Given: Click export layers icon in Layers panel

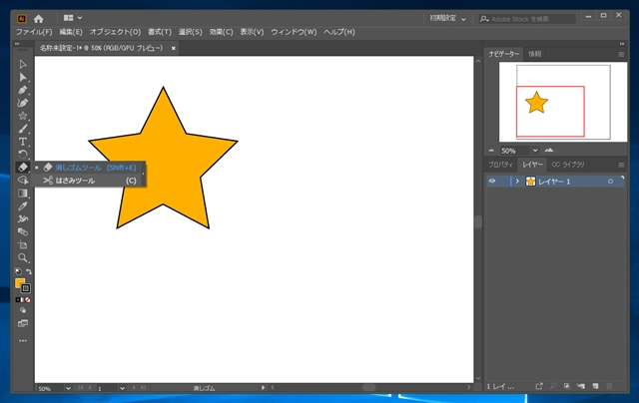Looking at the screenshot, I should [x=539, y=386].
